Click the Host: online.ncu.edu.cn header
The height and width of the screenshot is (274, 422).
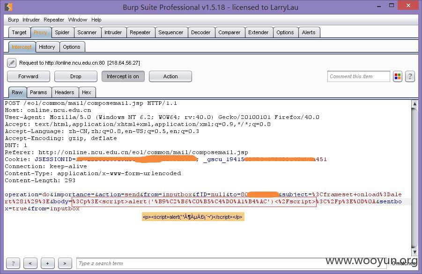[48, 110]
